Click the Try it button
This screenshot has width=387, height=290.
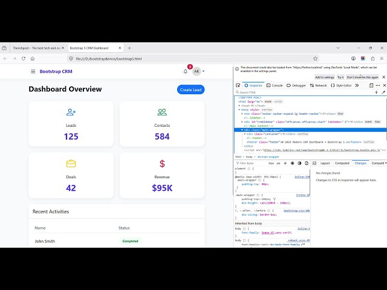pyautogui.click(x=340, y=77)
